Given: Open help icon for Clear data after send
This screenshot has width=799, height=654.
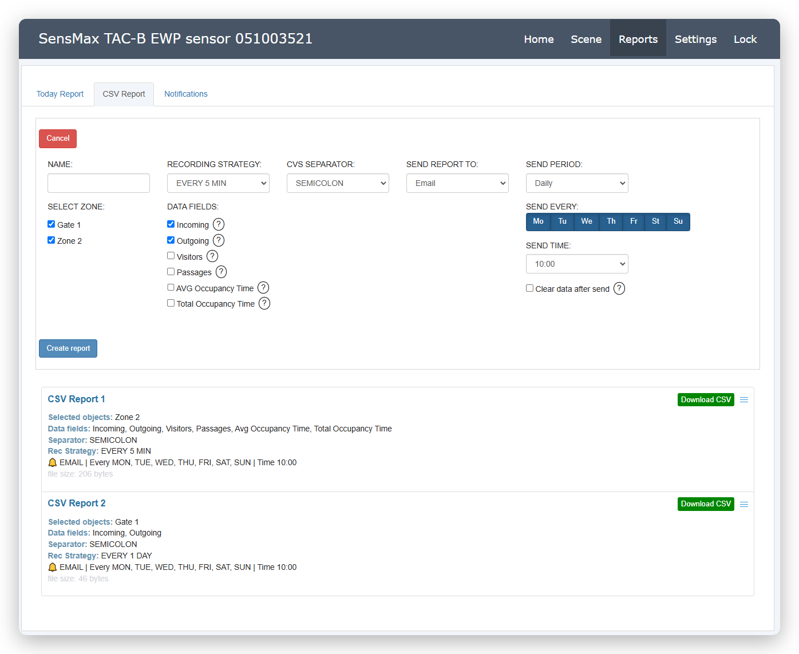Looking at the screenshot, I should pos(619,288).
